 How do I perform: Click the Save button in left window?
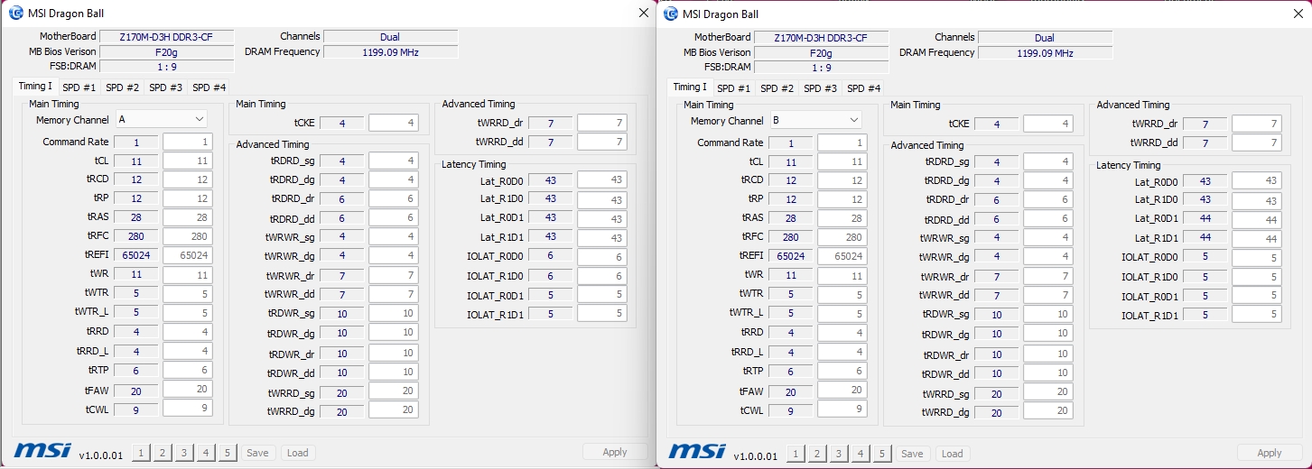257,453
